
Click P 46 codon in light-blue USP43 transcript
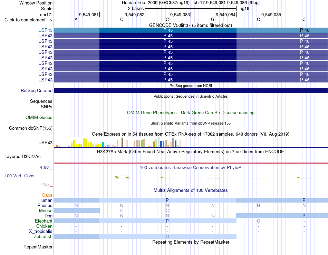(x=305, y=30)
